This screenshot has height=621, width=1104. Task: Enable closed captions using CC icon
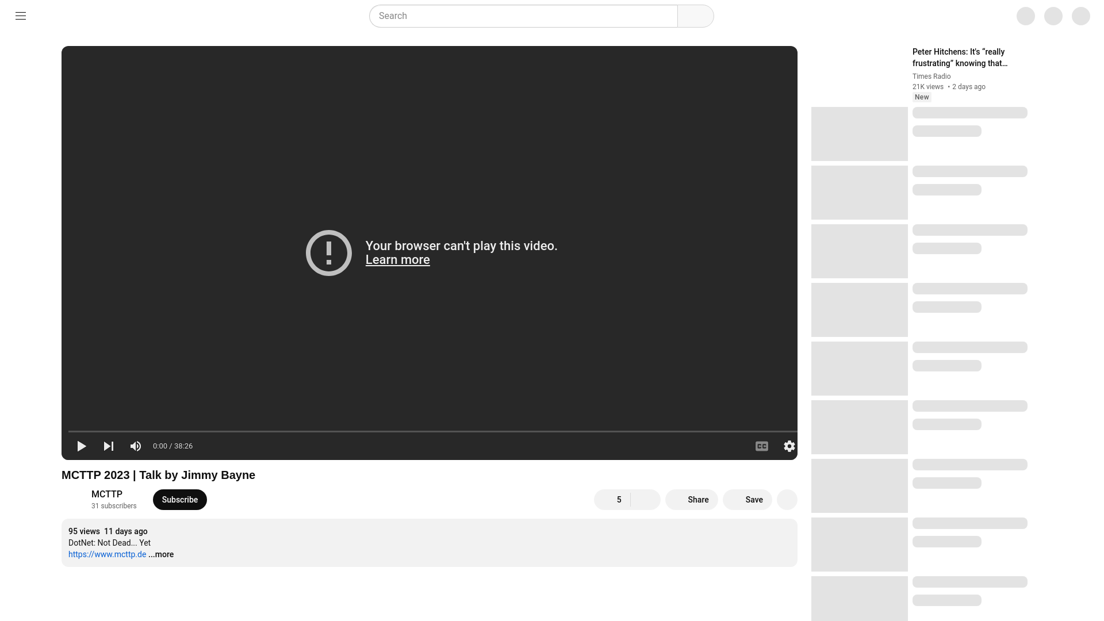coord(762,446)
